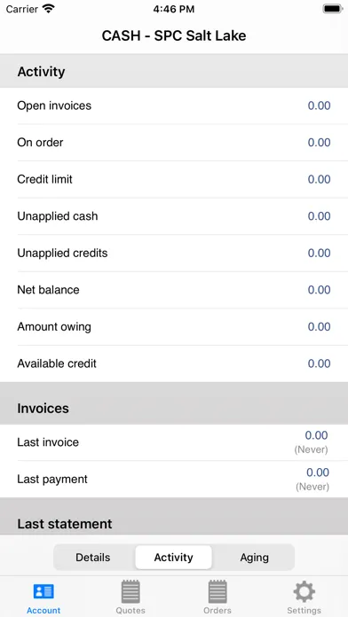This screenshot has width=348, height=617.
Task: Select the On order row
Action: (x=174, y=143)
